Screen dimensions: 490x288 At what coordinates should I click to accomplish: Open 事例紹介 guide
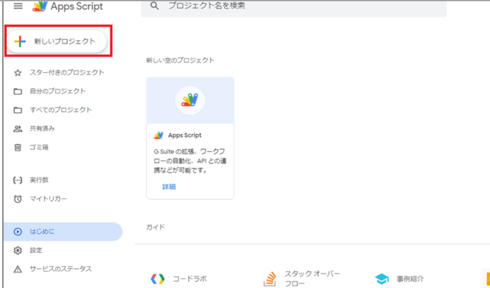click(410, 279)
